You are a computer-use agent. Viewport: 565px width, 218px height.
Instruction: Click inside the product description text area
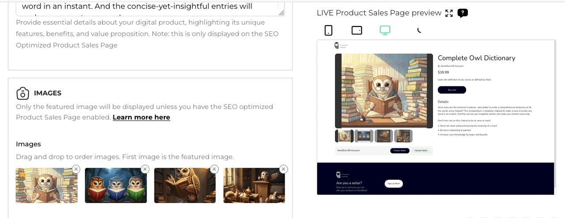150,8
